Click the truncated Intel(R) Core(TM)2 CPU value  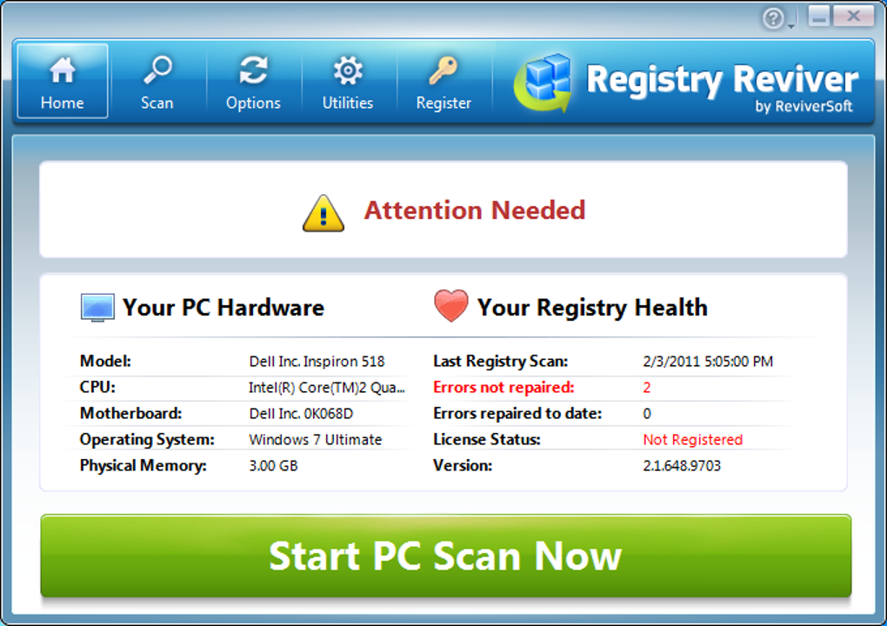point(326,388)
